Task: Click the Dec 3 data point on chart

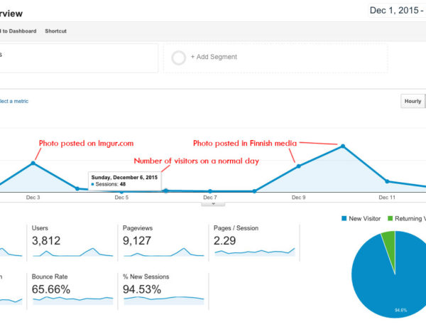Action: [x=33, y=163]
